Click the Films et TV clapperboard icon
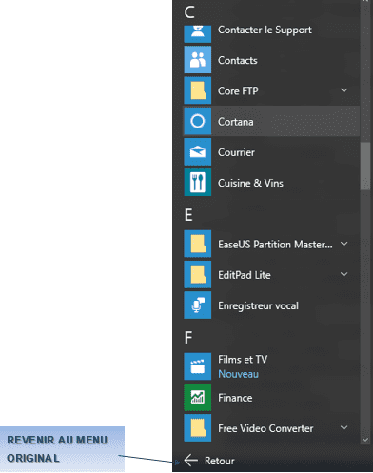This screenshot has height=473, width=373. 198,366
